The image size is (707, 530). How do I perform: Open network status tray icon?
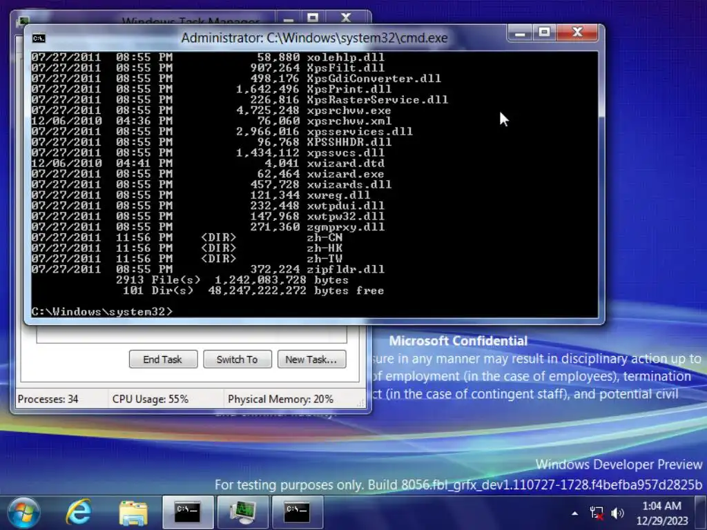(x=597, y=513)
